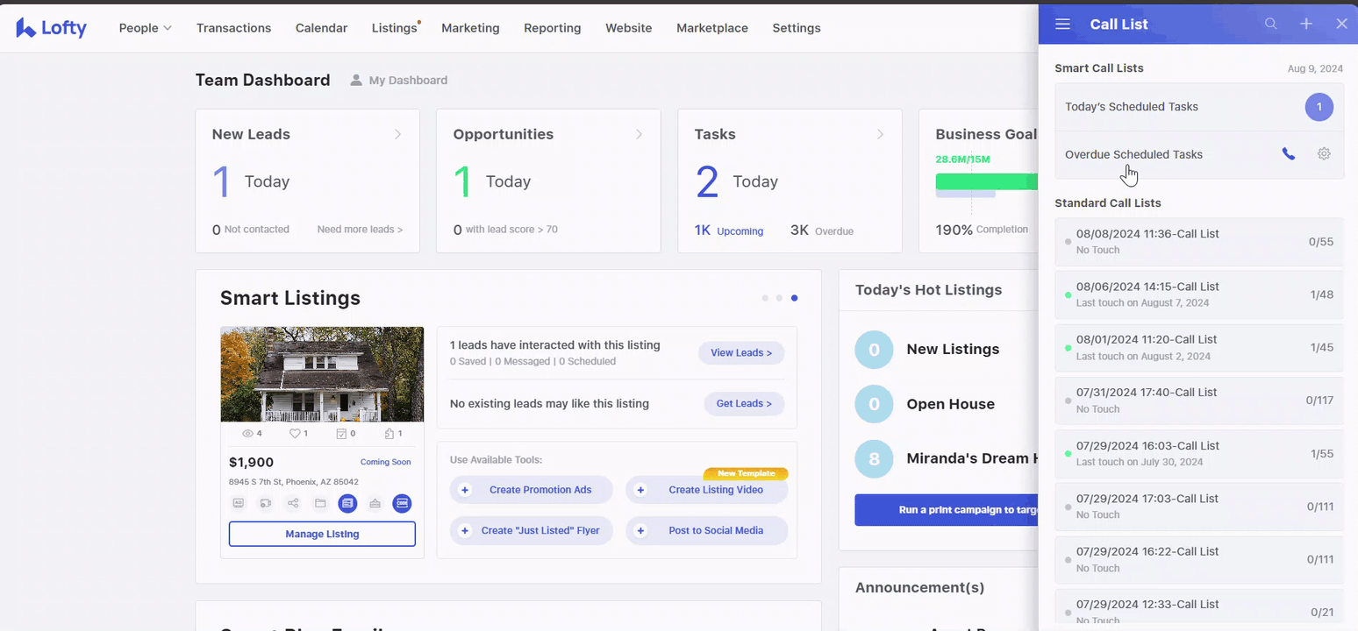This screenshot has width=1358, height=631.
Task: Click the eye views icon on listing
Action: tap(247, 434)
